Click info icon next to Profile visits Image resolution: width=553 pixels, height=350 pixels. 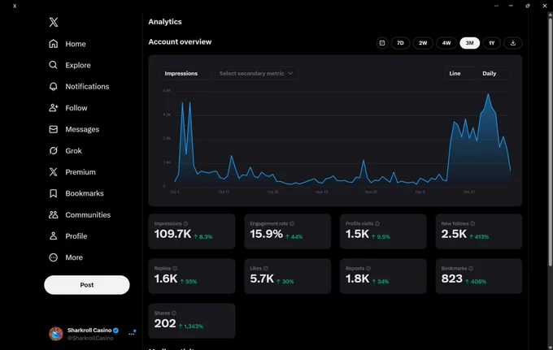pyautogui.click(x=377, y=223)
